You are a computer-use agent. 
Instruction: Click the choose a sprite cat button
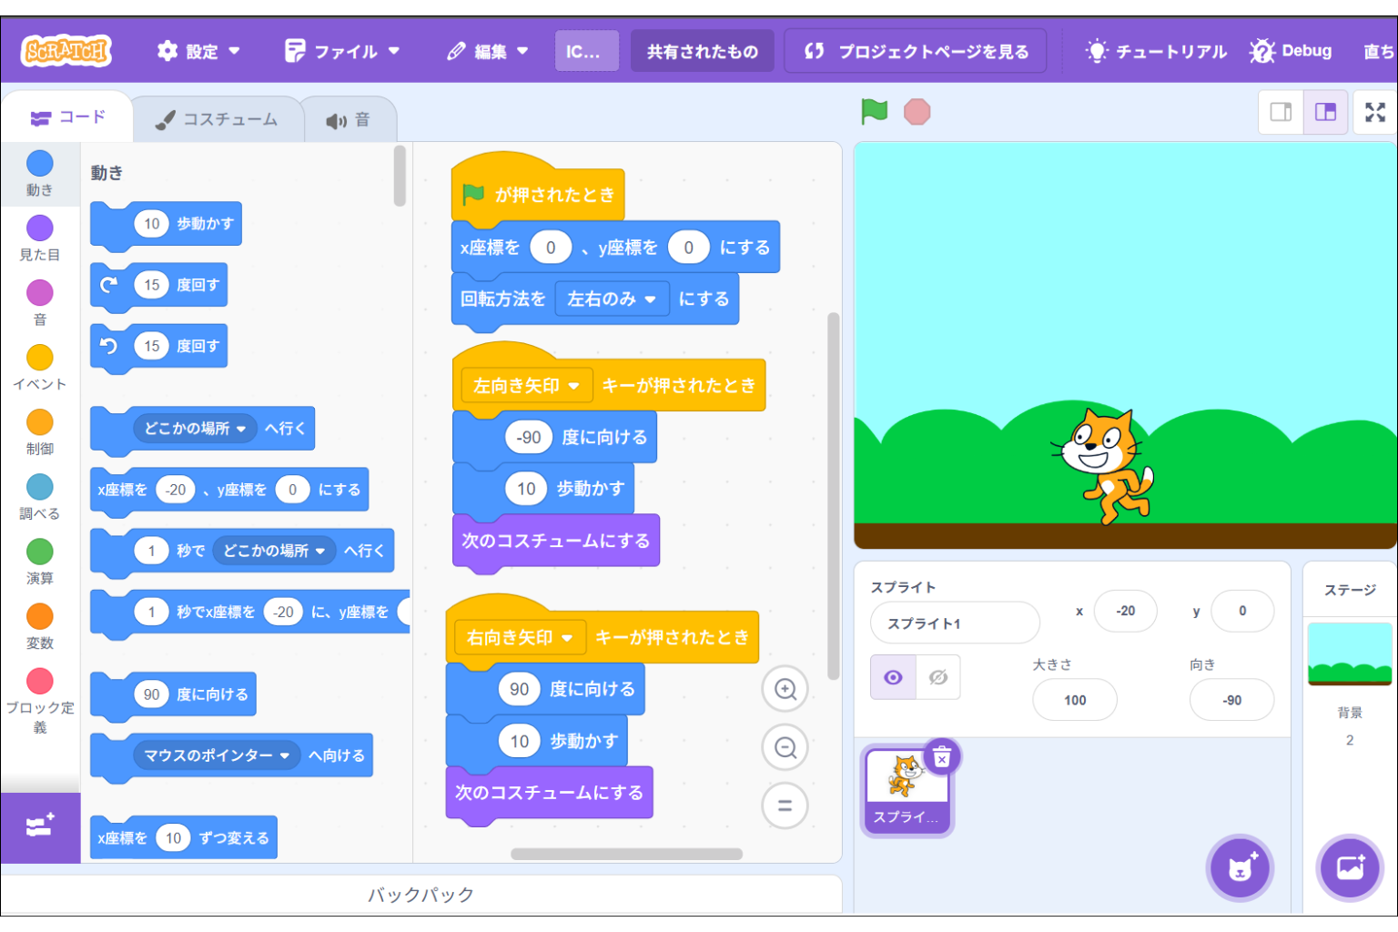[x=1240, y=867]
